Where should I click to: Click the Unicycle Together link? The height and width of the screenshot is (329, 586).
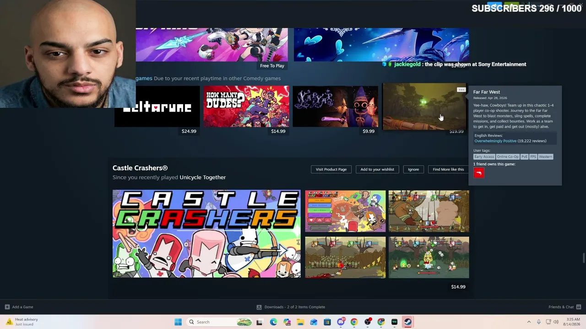[x=202, y=177]
